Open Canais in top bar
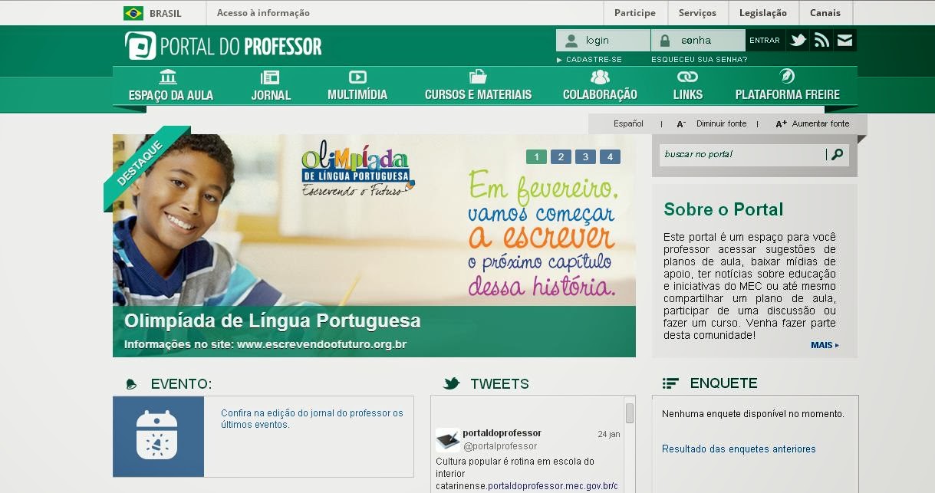935x493 pixels. point(825,13)
